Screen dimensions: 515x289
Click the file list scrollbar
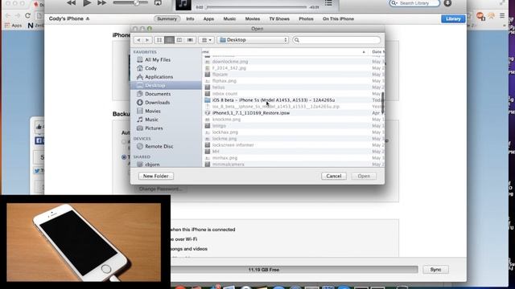click(x=383, y=103)
